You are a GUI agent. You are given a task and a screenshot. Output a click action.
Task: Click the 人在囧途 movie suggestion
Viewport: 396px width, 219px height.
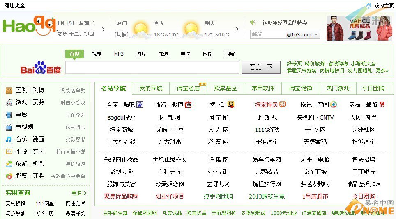click(75, 115)
